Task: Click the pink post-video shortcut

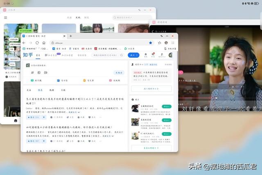Action: (x=115, y=80)
